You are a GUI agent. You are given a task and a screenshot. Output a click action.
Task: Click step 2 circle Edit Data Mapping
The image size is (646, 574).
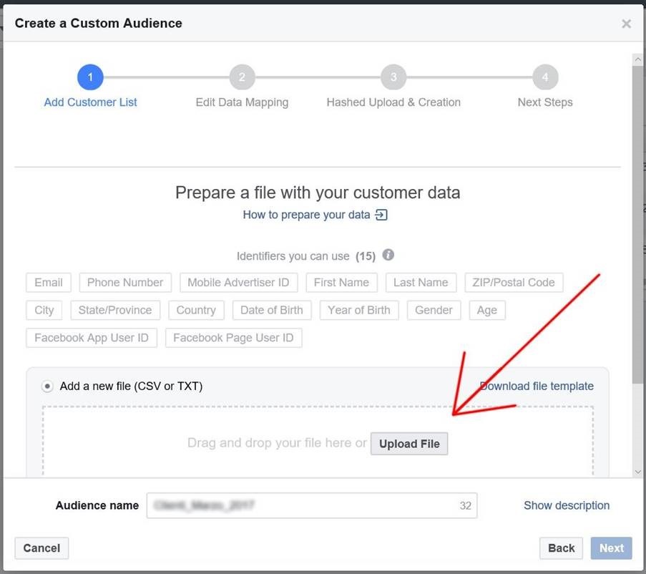pos(242,77)
